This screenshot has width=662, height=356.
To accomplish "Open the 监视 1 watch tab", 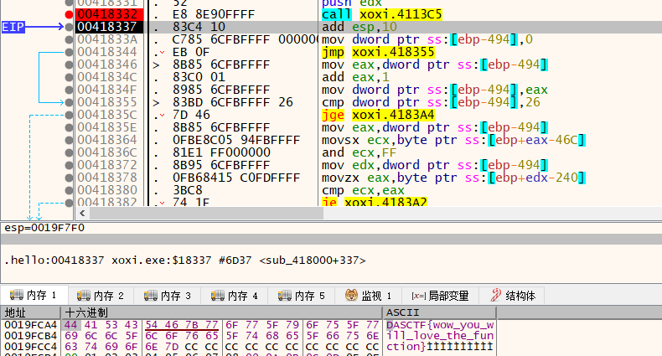I will pos(368,295).
